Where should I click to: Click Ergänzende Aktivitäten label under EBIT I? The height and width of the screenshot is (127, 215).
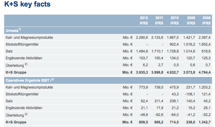point(24,108)
